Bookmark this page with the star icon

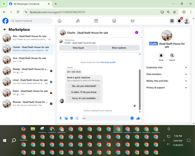click(174, 12)
